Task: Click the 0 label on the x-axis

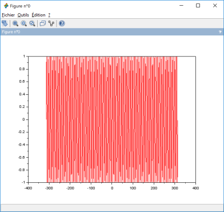Action: click(112, 188)
